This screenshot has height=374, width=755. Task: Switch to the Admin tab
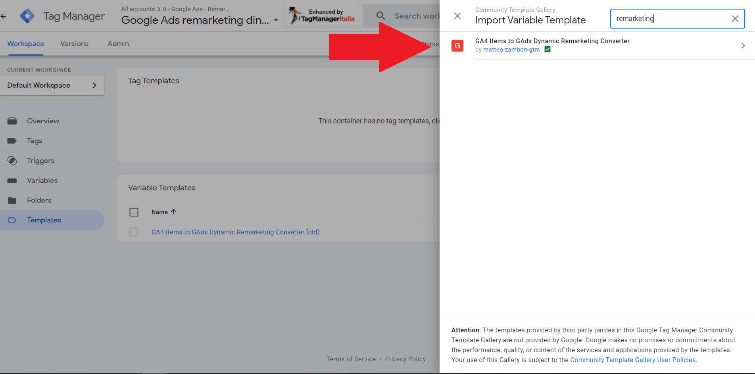(118, 44)
